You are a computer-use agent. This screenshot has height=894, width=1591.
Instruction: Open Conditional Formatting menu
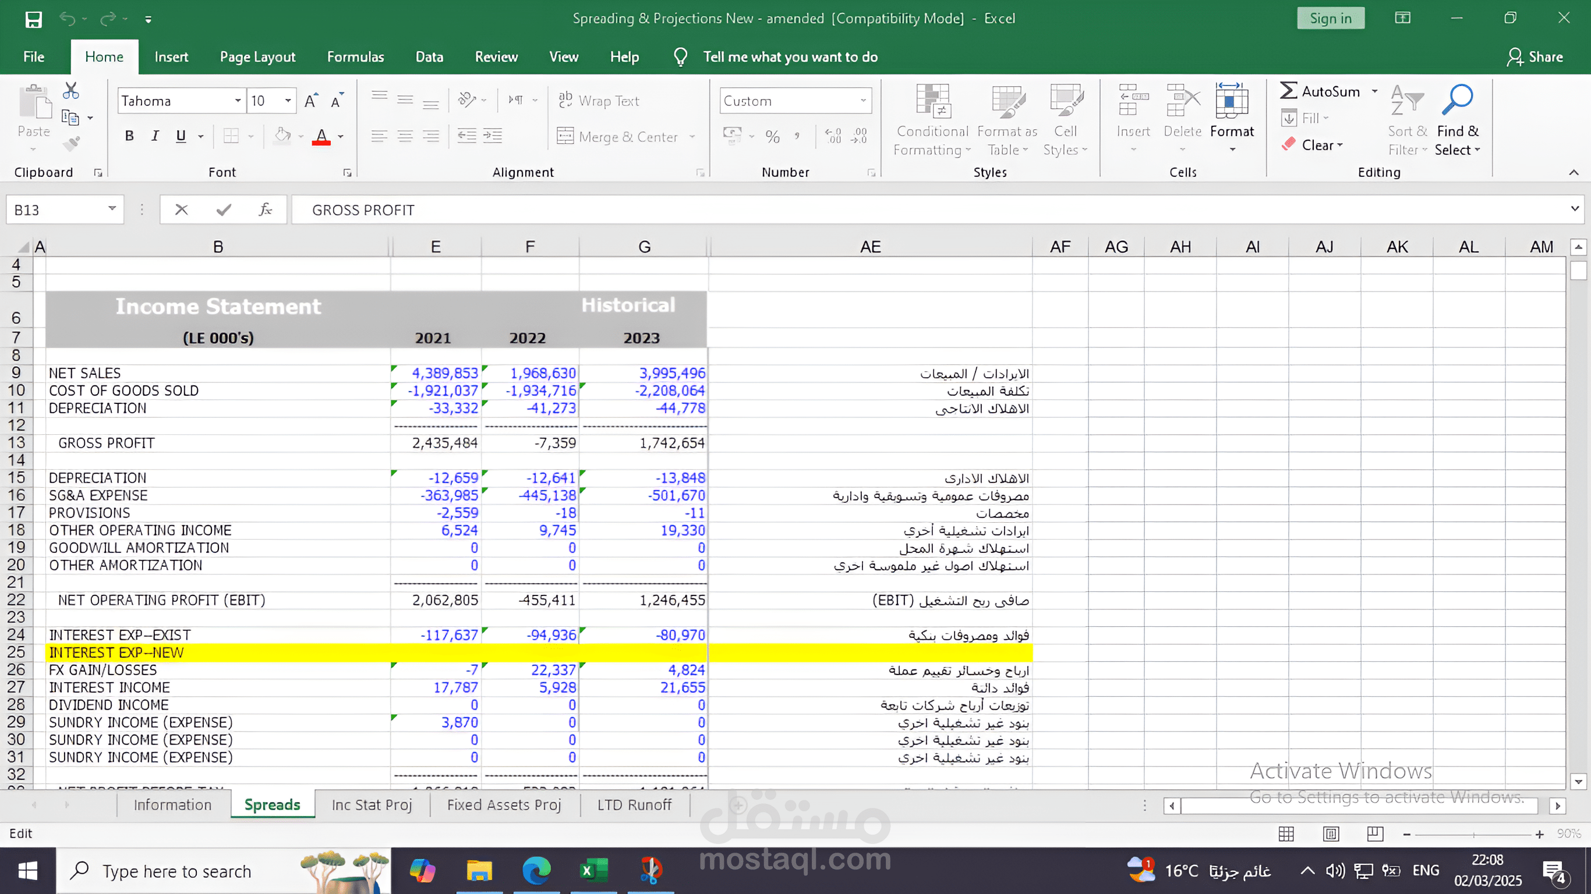point(932,120)
